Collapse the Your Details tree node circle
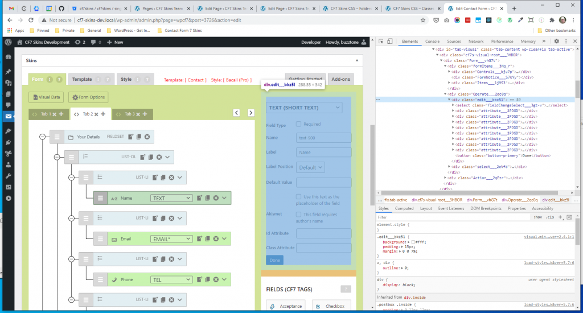 click(42, 137)
